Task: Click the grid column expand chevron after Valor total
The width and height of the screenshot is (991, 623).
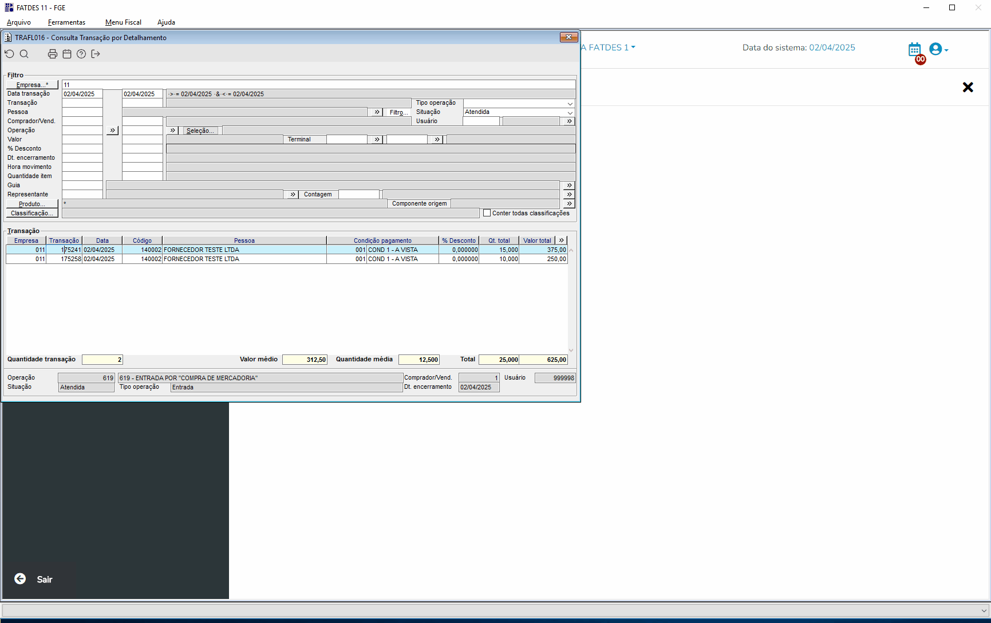Action: (x=562, y=240)
